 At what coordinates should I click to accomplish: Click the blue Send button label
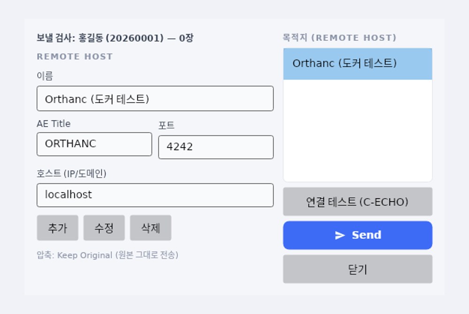coord(366,235)
